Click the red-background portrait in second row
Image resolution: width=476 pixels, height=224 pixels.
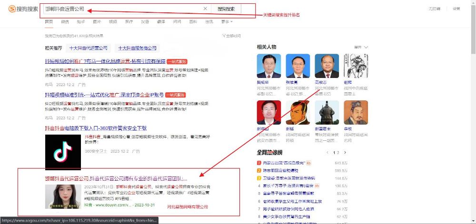point(268,112)
